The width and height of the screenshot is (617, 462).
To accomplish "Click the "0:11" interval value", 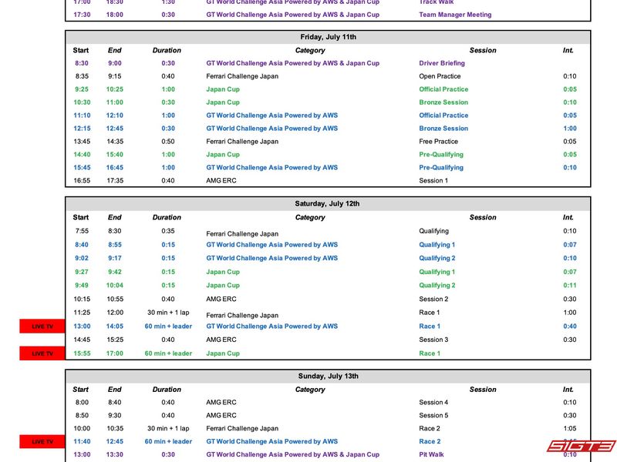I will [570, 285].
